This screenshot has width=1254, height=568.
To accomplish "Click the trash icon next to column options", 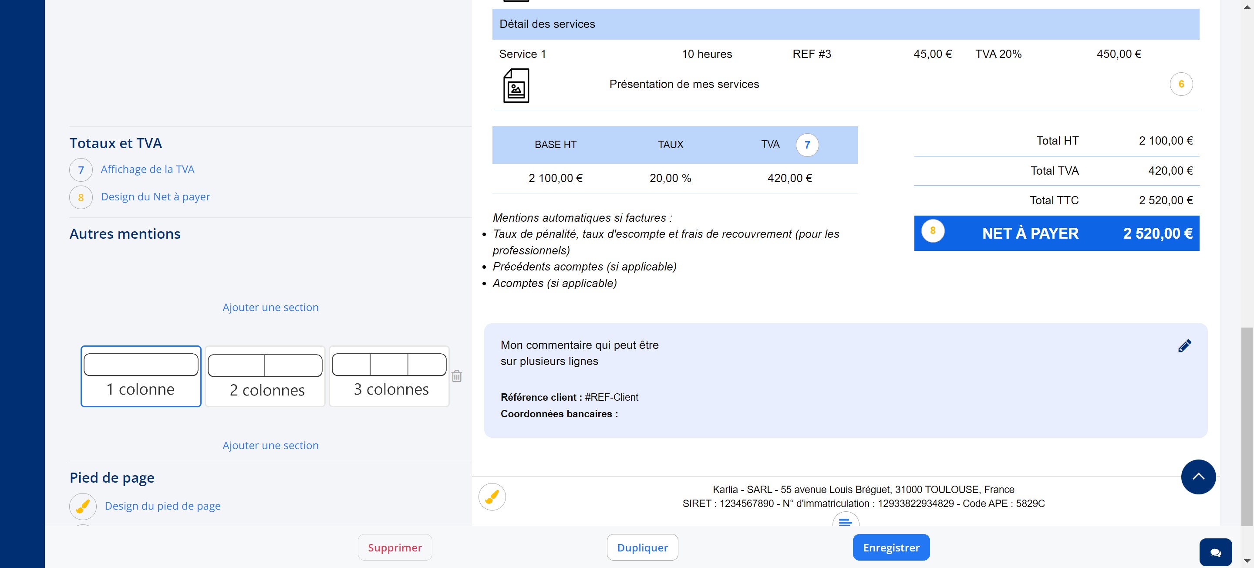I will click(x=456, y=376).
